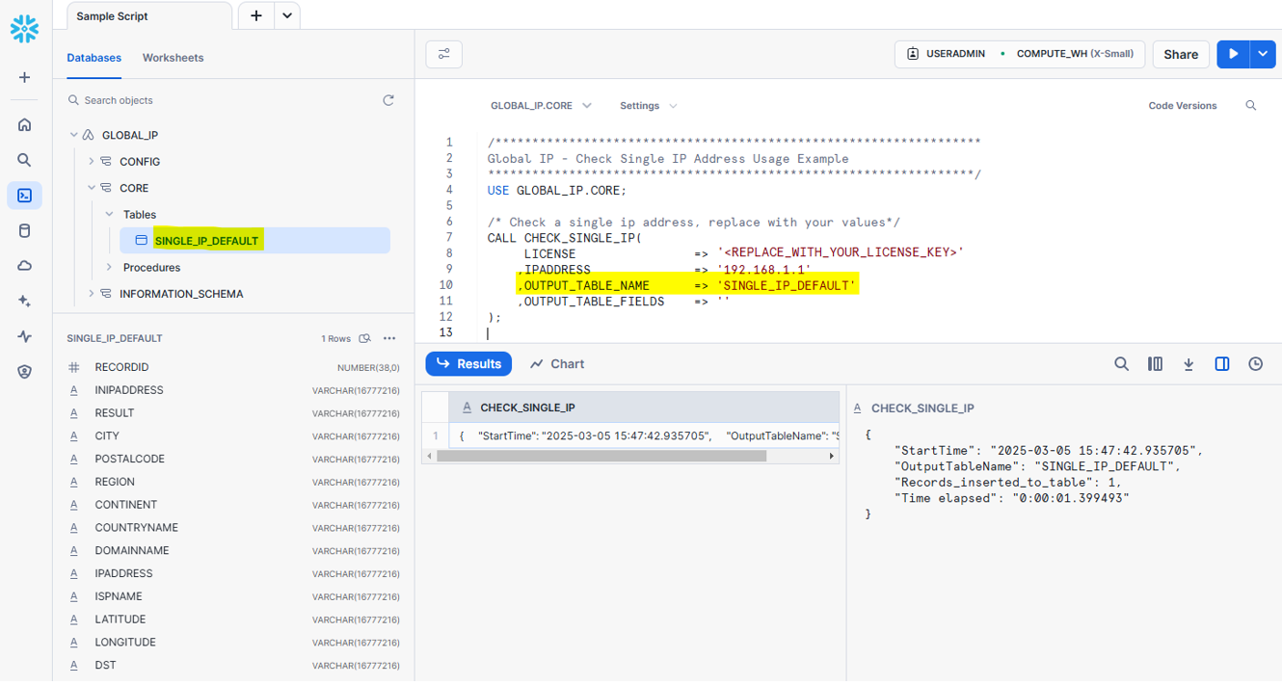Expand the CONFIG schema
This screenshot has height=685, width=1282.
92,162
